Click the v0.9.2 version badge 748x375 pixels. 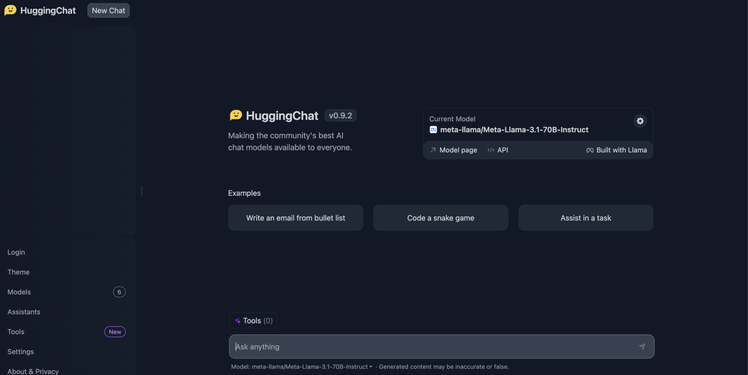340,115
